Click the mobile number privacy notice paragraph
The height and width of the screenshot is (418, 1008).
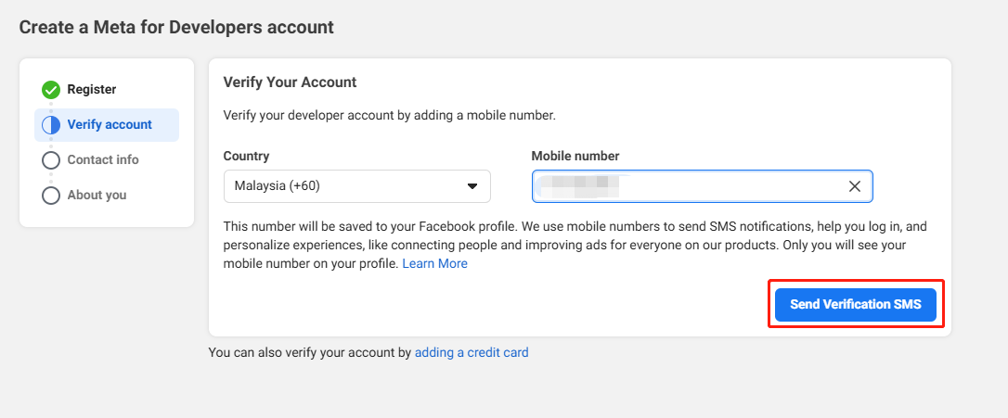pos(575,245)
